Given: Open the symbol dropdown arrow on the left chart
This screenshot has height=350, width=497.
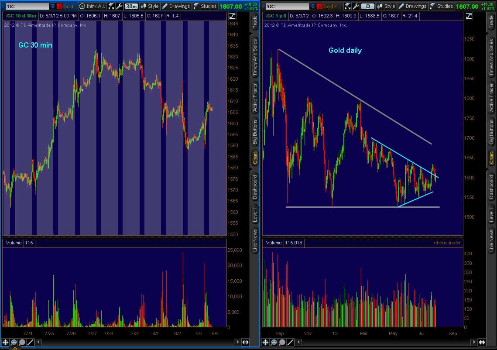Looking at the screenshot, I should (x=53, y=6).
